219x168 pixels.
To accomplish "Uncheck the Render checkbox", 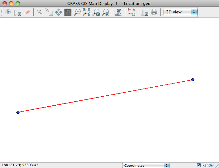I will pyautogui.click(x=199, y=165).
